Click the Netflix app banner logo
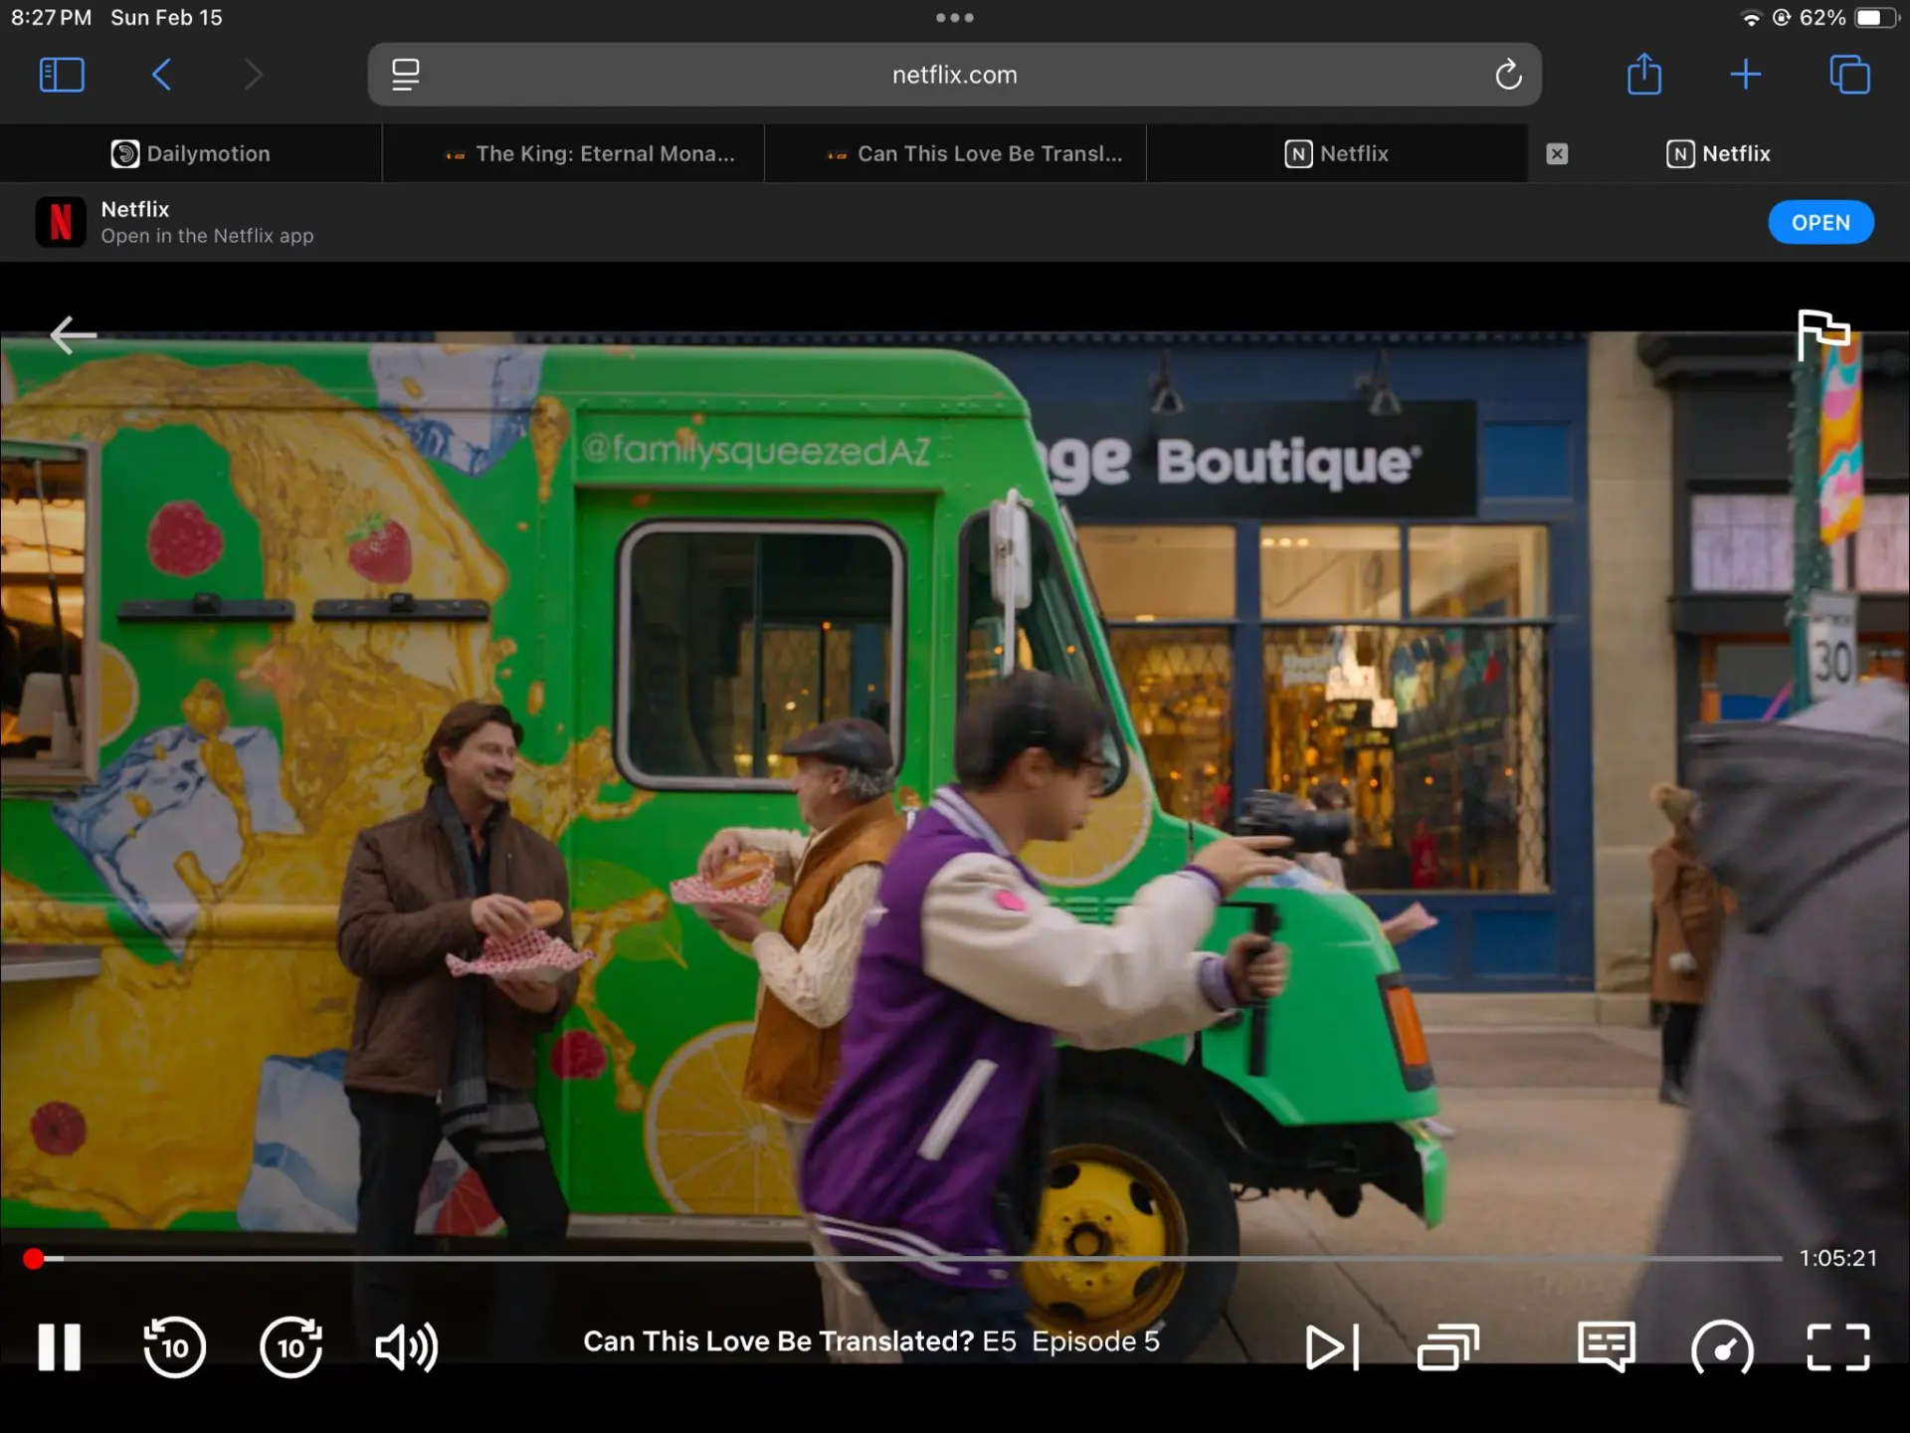 tap(61, 222)
